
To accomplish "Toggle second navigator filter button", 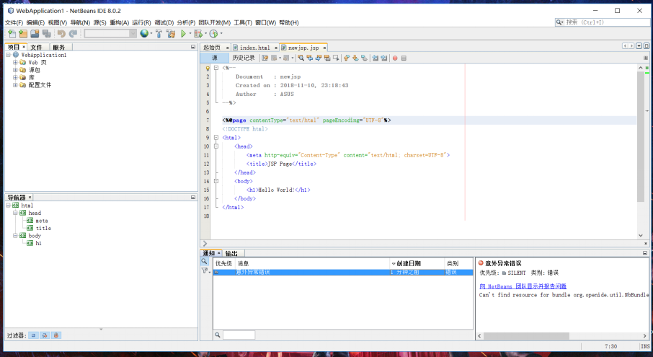I will [x=45, y=335].
